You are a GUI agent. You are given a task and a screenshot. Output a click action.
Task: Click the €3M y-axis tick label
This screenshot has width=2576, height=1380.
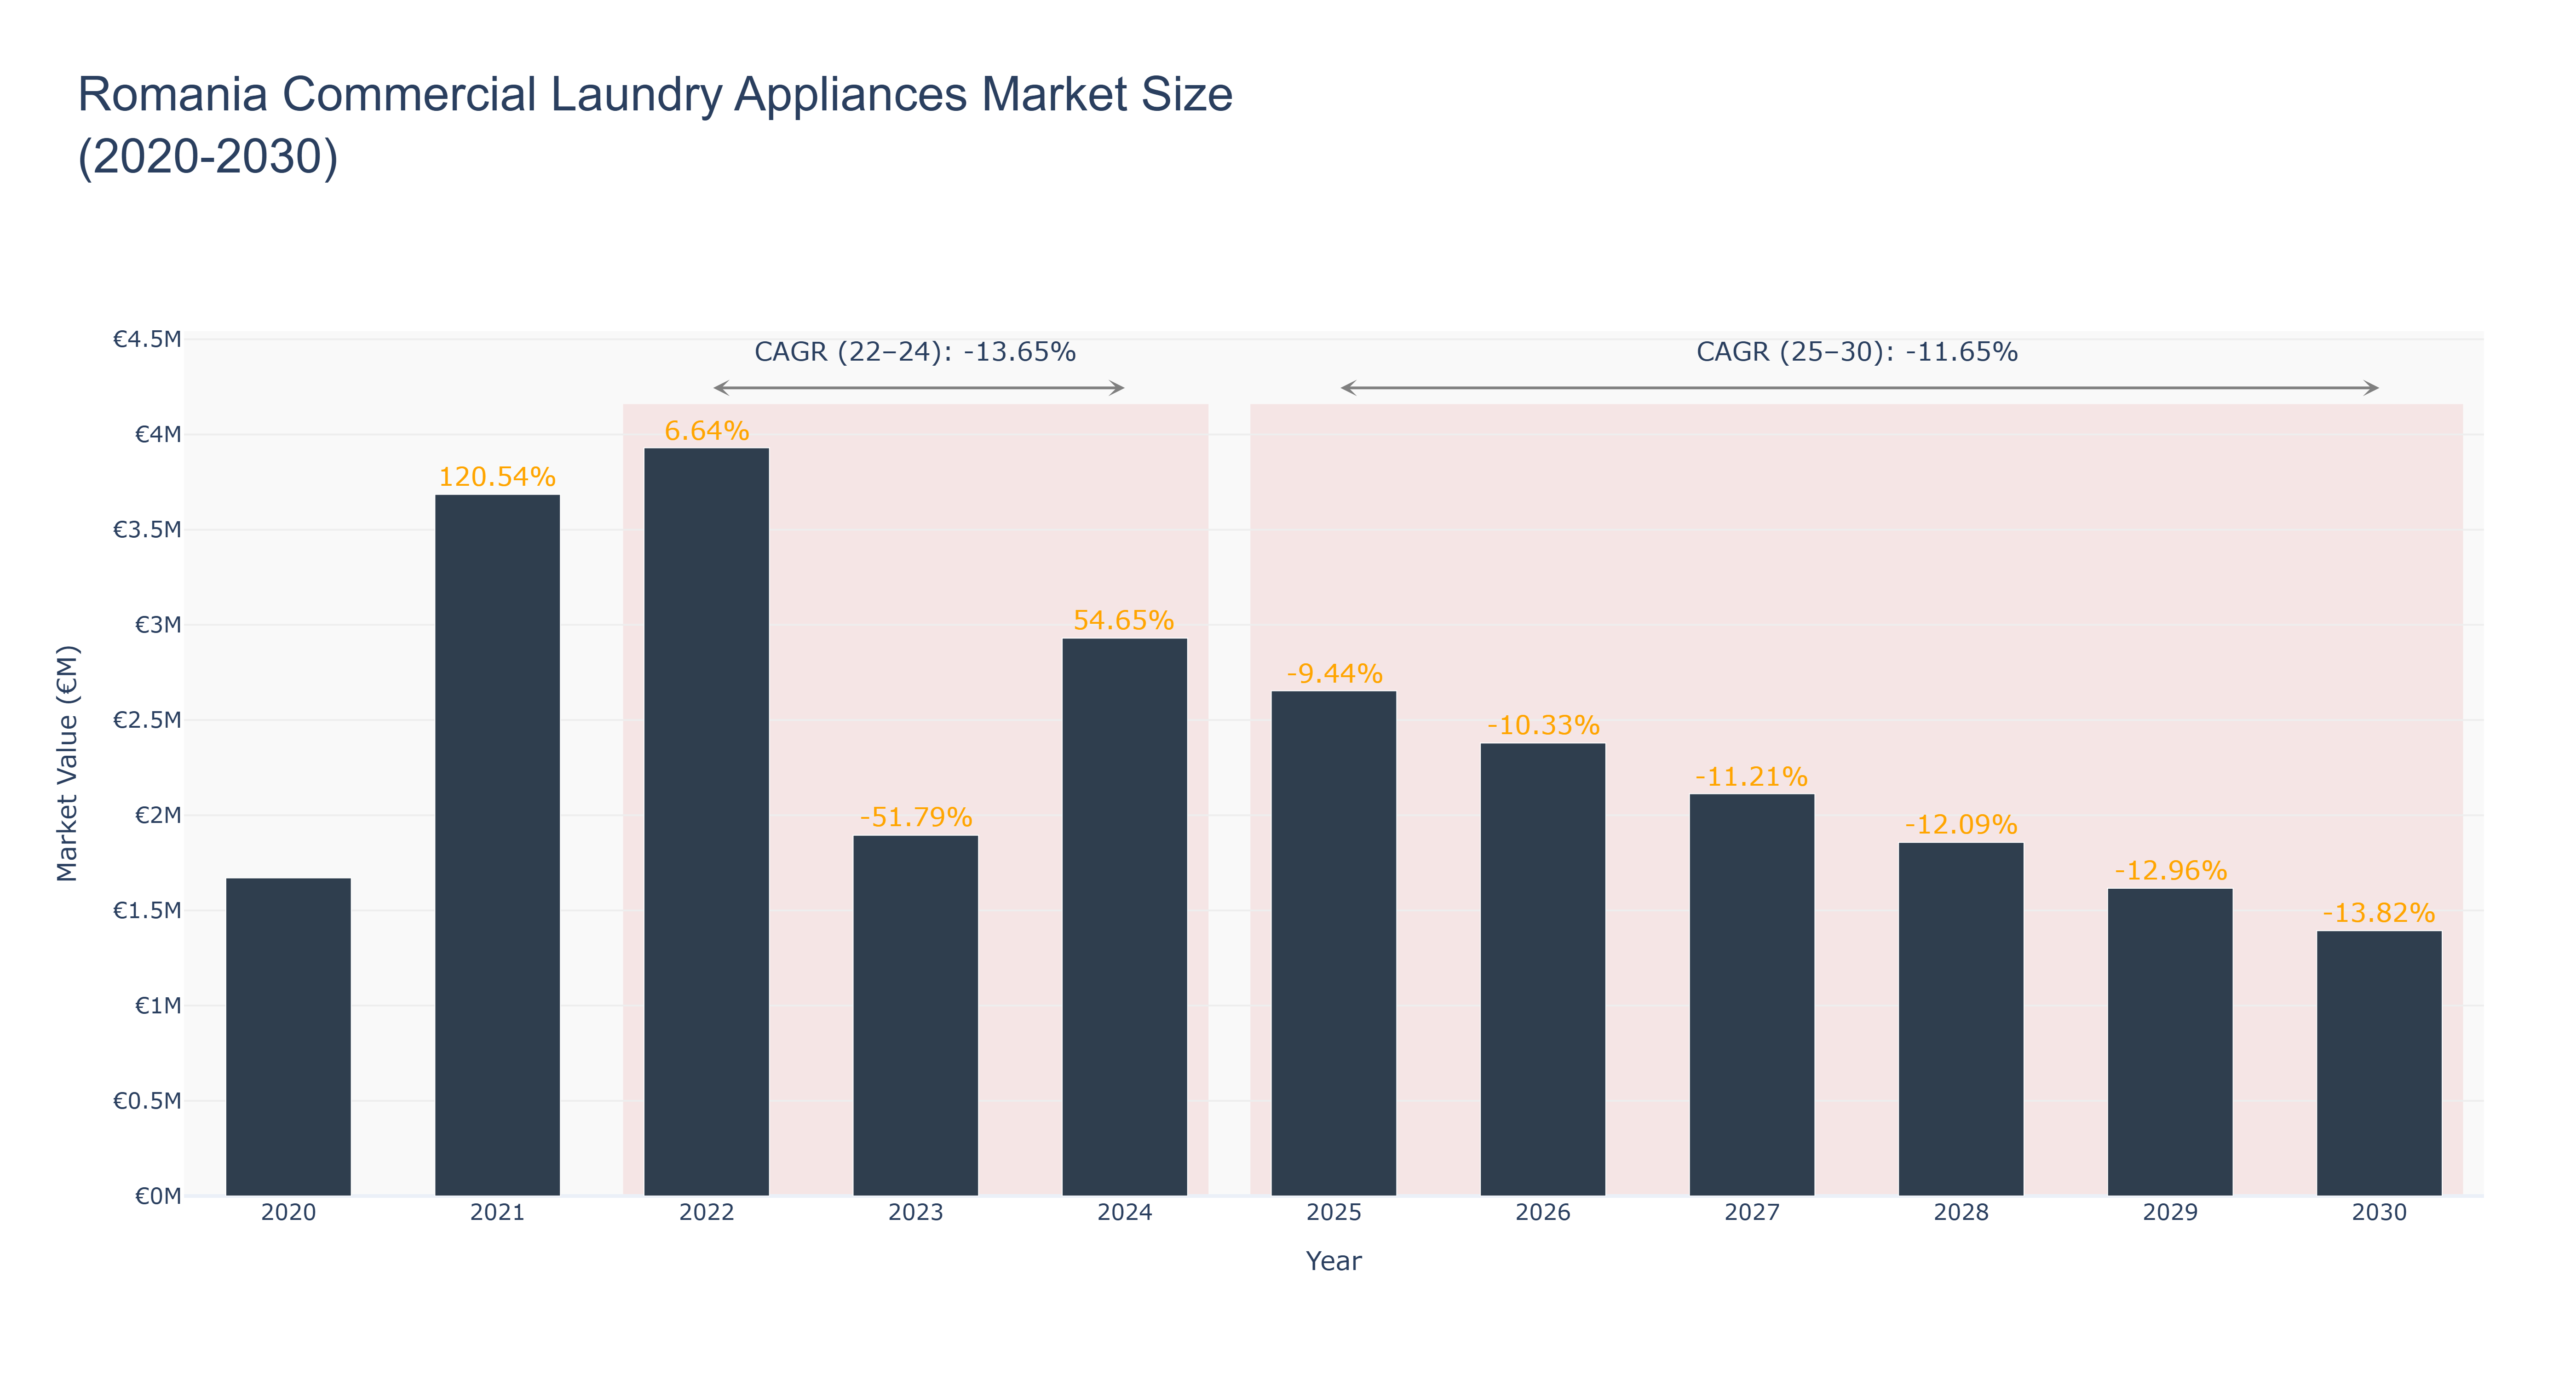click(158, 625)
